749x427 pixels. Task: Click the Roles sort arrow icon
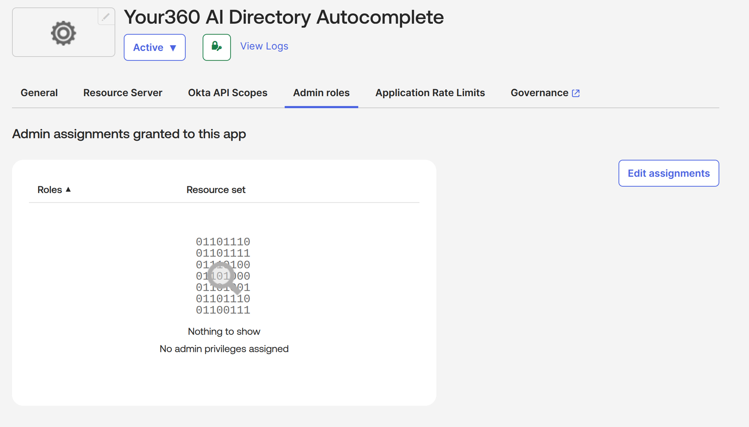coord(68,189)
